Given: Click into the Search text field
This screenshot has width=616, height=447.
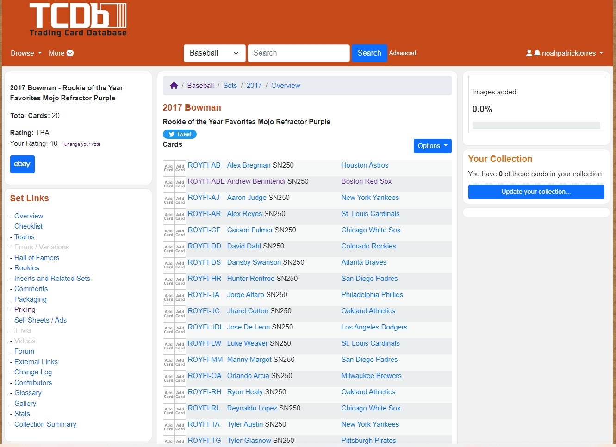Looking at the screenshot, I should (x=299, y=53).
